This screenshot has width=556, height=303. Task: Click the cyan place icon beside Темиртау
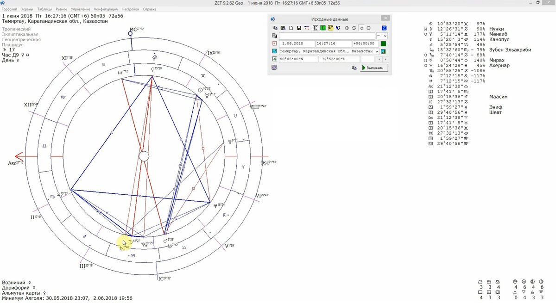click(x=274, y=51)
